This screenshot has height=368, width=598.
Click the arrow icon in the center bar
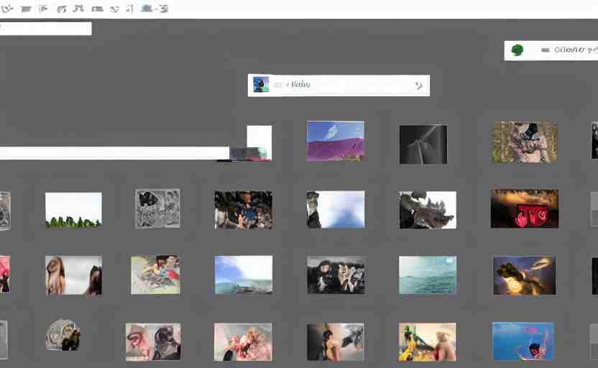tap(419, 85)
